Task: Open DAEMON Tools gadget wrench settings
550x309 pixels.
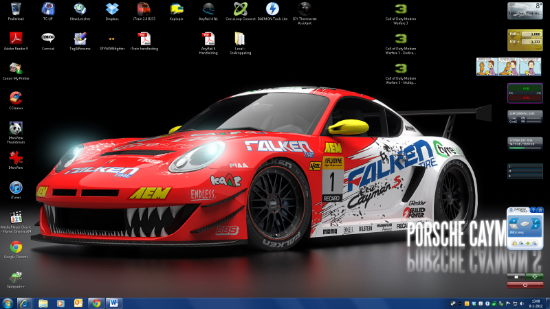Action: click(x=536, y=221)
